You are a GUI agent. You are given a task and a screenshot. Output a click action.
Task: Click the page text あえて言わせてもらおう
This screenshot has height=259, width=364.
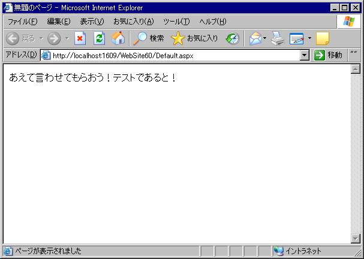coord(56,77)
